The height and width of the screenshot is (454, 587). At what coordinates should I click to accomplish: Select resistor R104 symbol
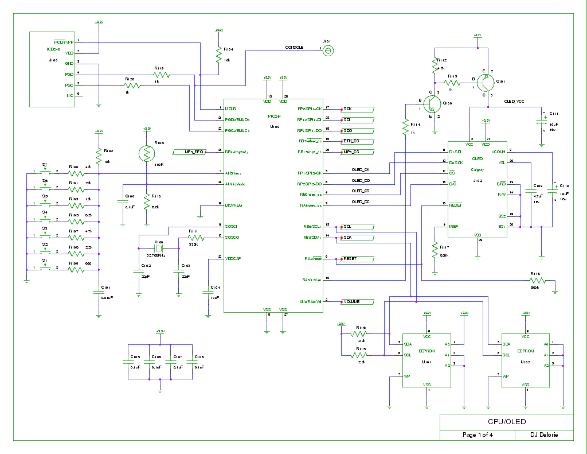tap(218, 55)
